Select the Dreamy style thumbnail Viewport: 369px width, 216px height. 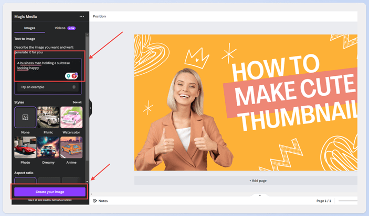tap(48, 147)
